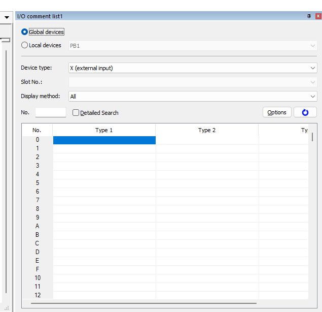322x312 pixels.
Task: Select row number 7
Action: [x=38, y=200]
